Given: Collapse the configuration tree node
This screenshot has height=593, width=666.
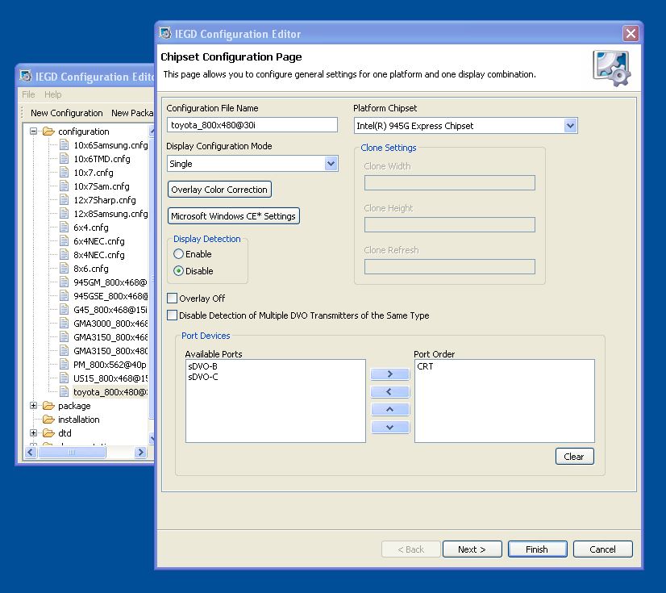Looking at the screenshot, I should click(34, 132).
